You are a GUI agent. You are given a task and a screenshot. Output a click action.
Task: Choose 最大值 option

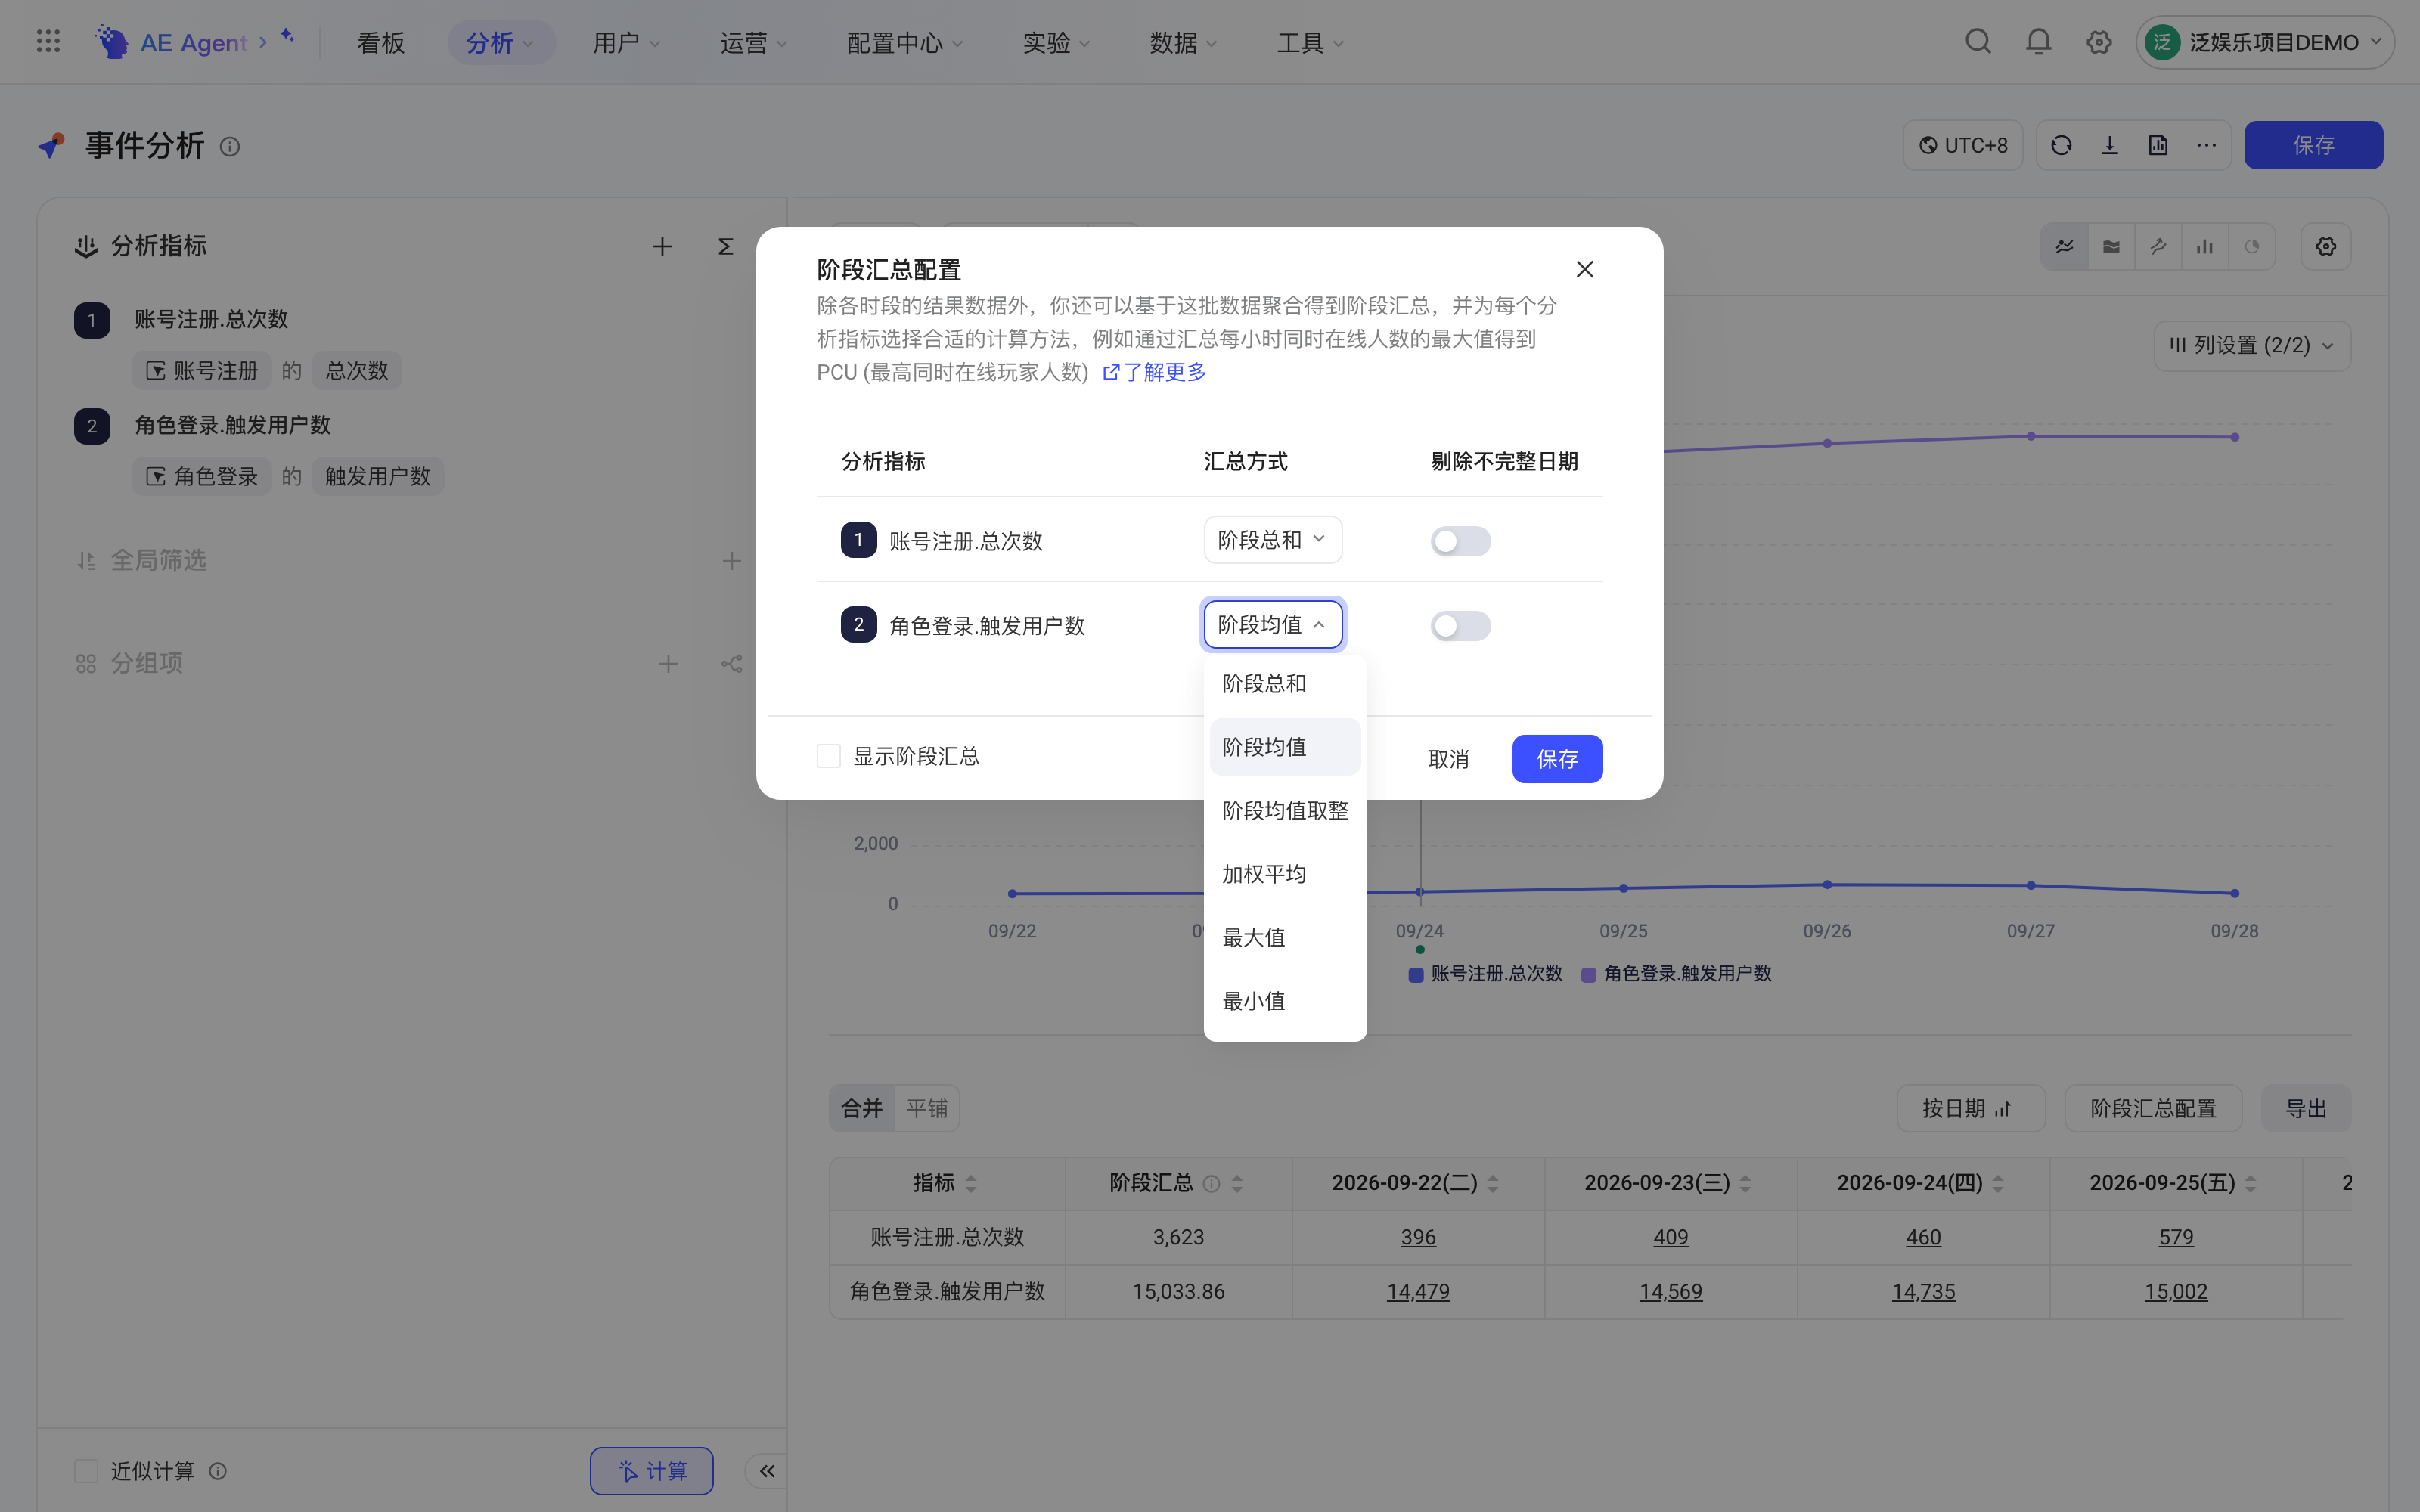(1284, 938)
